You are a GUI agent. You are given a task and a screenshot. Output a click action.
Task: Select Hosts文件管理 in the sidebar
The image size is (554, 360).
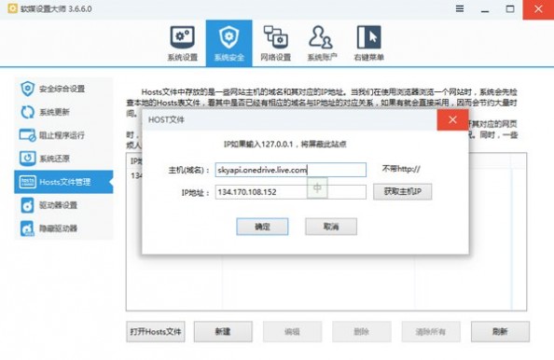click(63, 182)
